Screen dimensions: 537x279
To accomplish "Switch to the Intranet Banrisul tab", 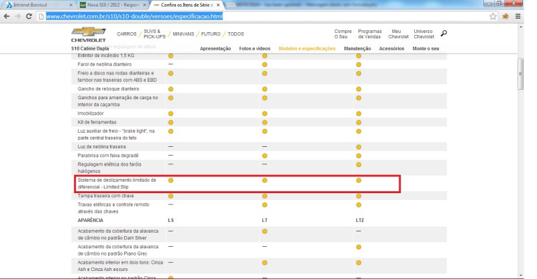I will pyautogui.click(x=38, y=5).
